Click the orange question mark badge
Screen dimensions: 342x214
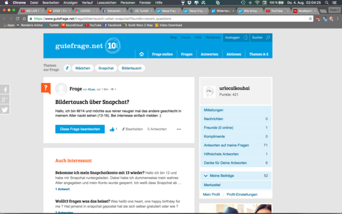[x=46, y=88]
